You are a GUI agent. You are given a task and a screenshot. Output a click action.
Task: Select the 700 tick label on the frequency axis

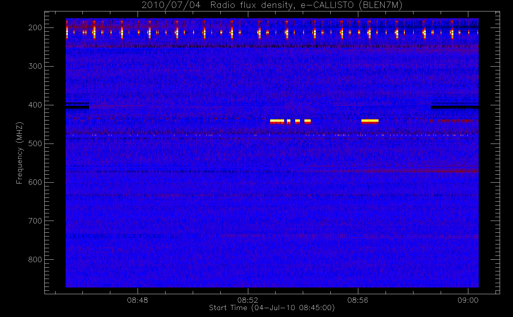[35, 221]
